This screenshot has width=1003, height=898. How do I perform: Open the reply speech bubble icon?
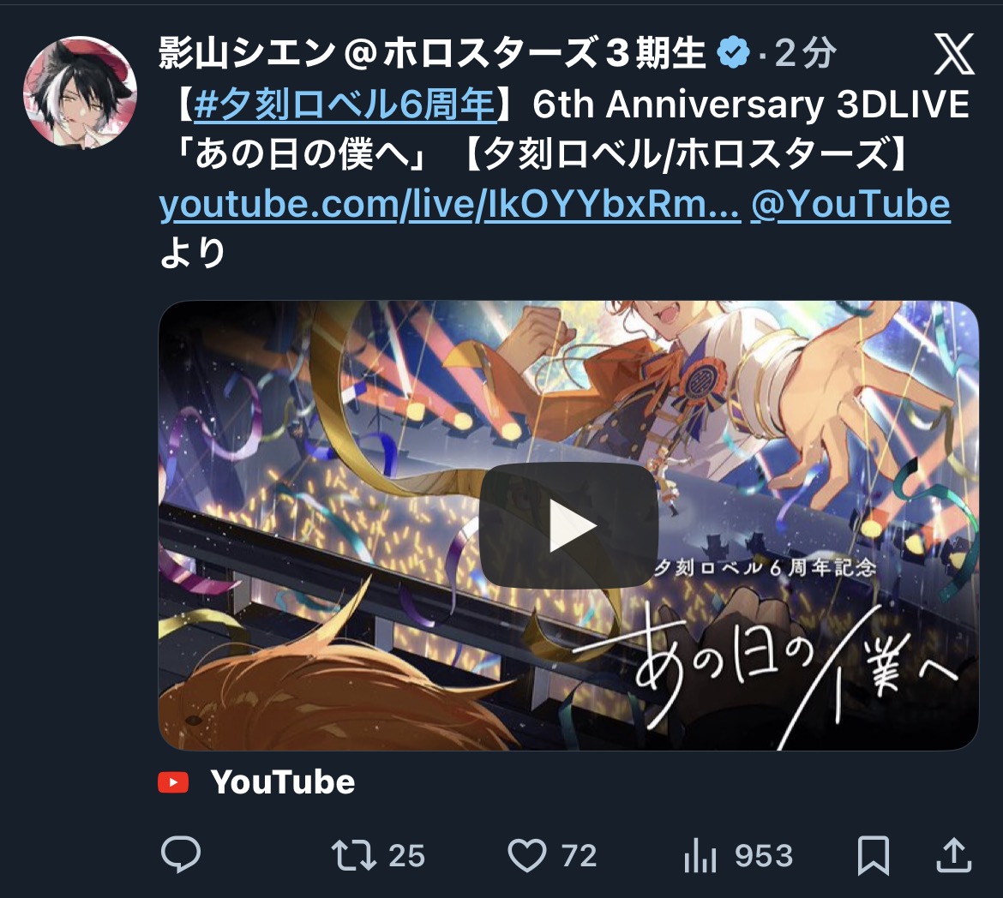(x=181, y=853)
